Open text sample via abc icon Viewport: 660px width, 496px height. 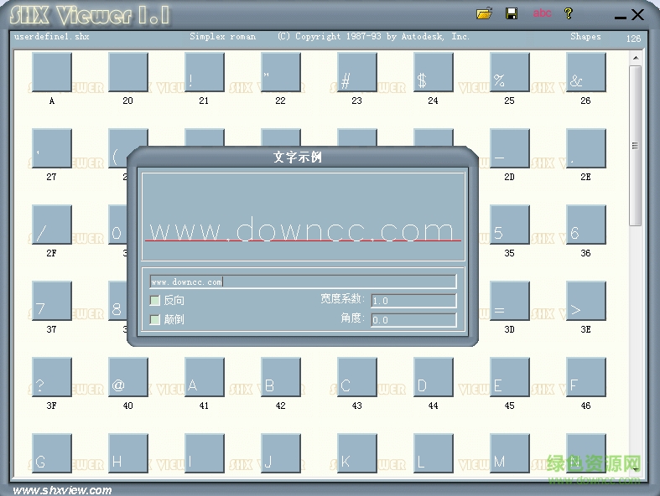pyautogui.click(x=542, y=13)
